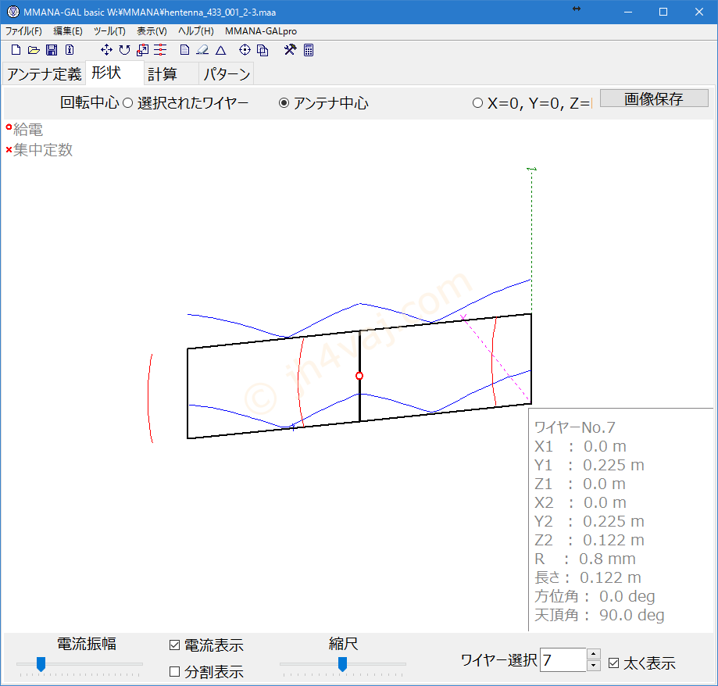The width and height of the screenshot is (718, 686).
Task: Click the R ： 0.8 mm value
Action: tap(584, 559)
